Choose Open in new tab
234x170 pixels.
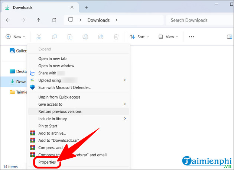pos(78,59)
